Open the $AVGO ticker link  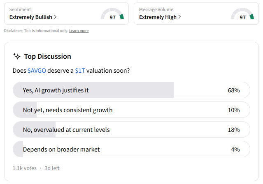pyautogui.click(x=37, y=71)
